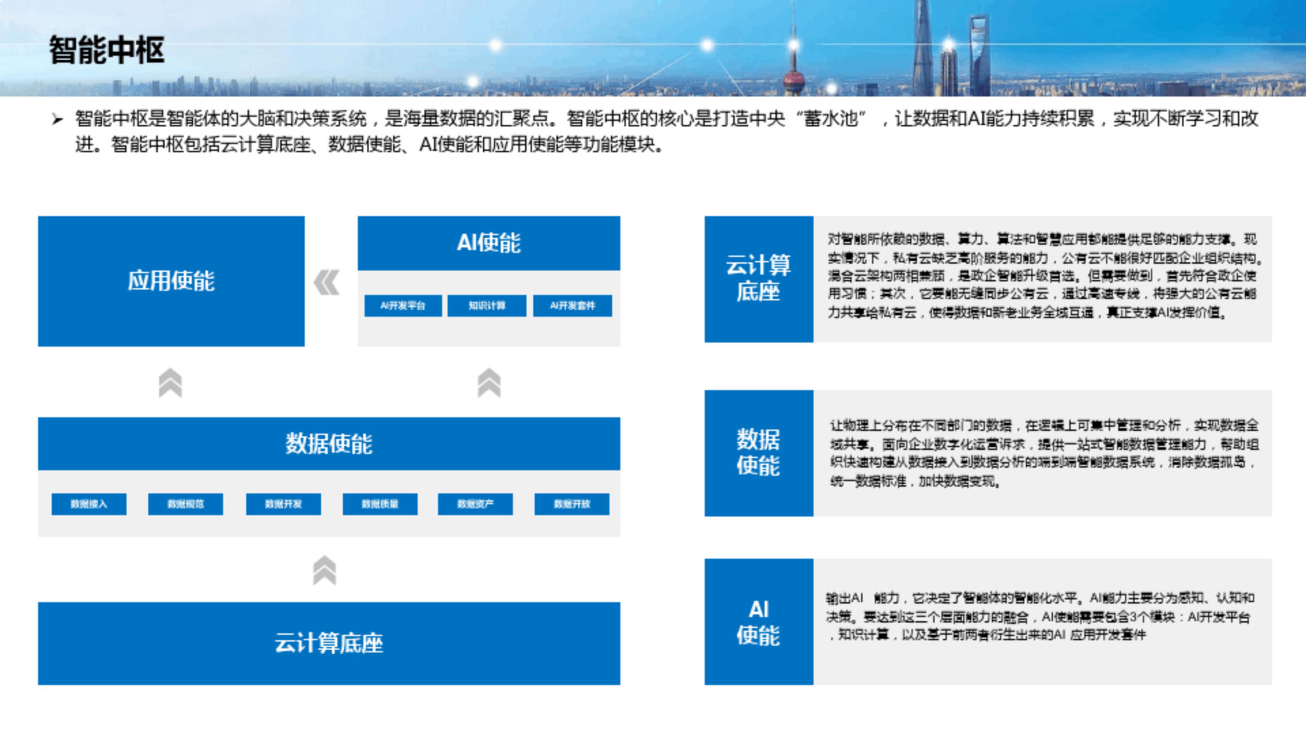
Task: Click the 数据使能 label in right column
Action: tap(758, 453)
